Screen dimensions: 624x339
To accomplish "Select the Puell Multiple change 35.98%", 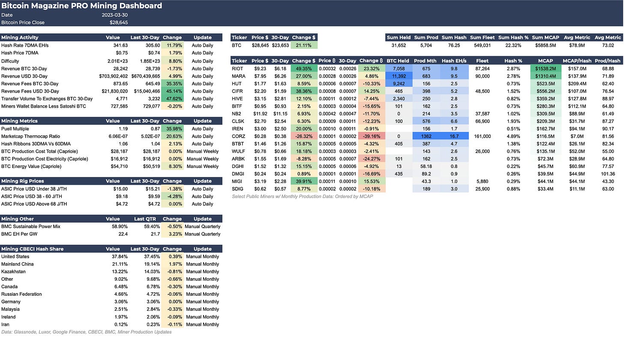I will tap(172, 129).
